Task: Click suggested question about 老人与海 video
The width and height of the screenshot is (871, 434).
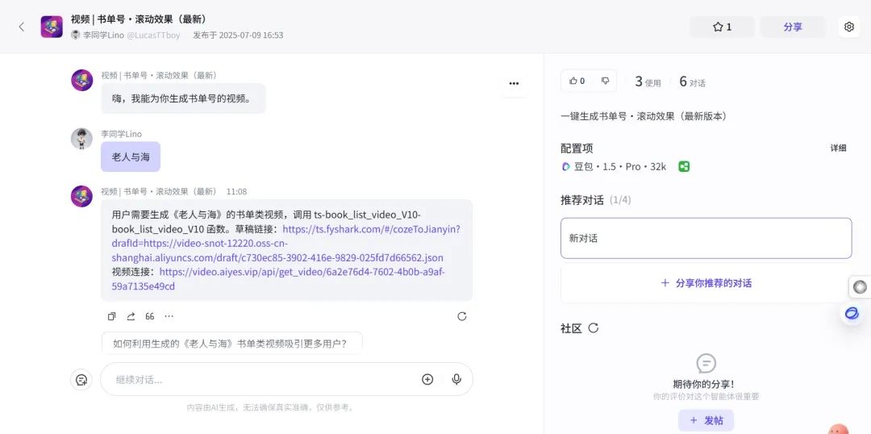Action: [x=231, y=344]
